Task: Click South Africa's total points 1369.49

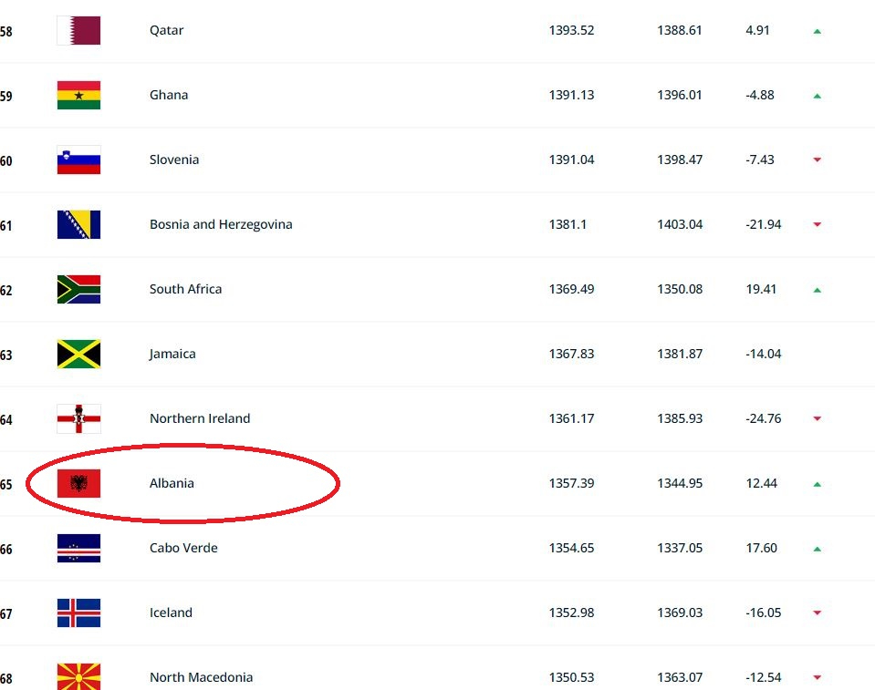Action: coord(571,289)
